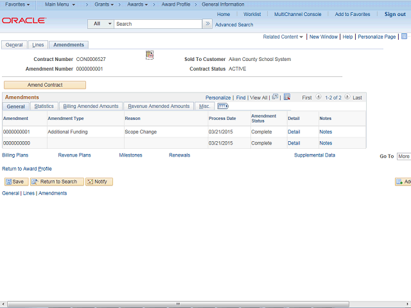
Task: Click the Award Profile breadcrumb
Action: click(176, 4)
